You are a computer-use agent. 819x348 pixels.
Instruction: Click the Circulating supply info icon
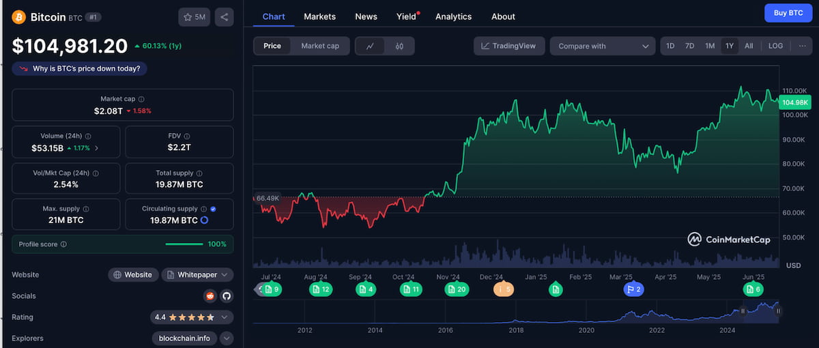pos(204,209)
